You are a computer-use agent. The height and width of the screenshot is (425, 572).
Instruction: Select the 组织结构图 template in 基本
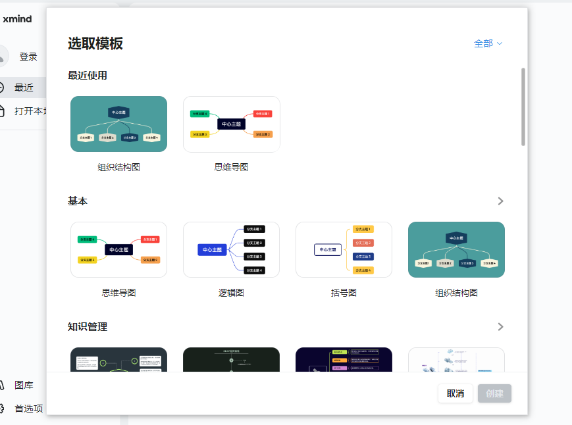coord(456,250)
